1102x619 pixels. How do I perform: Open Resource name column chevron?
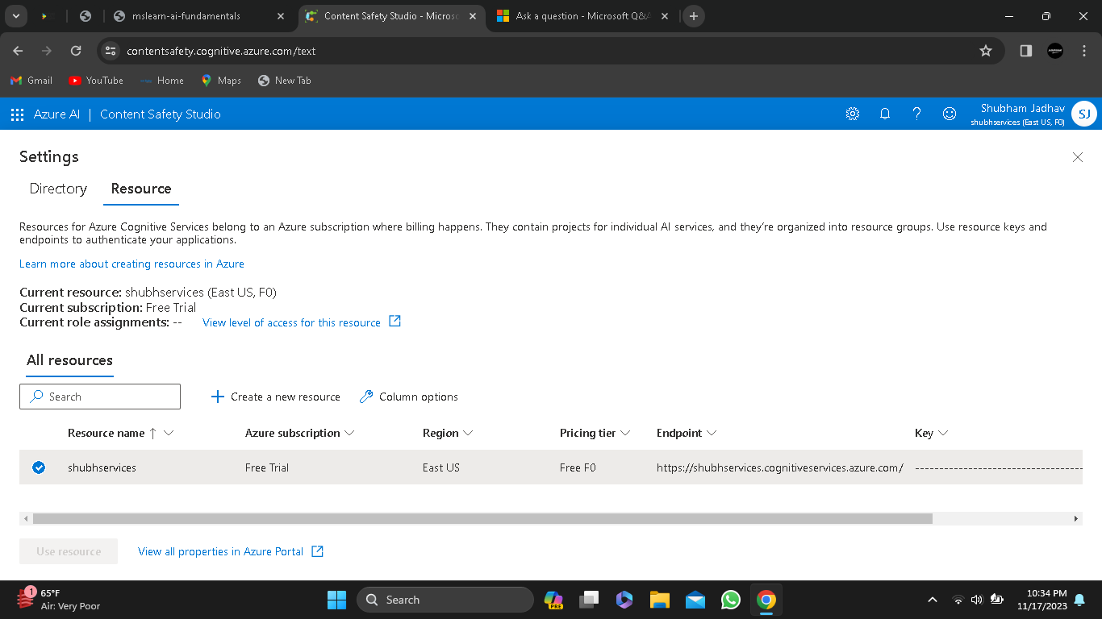(x=169, y=433)
